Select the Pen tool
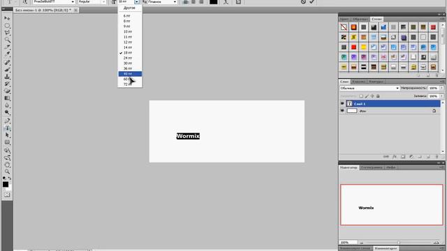Viewport: 447px width, 251px height. (7, 121)
